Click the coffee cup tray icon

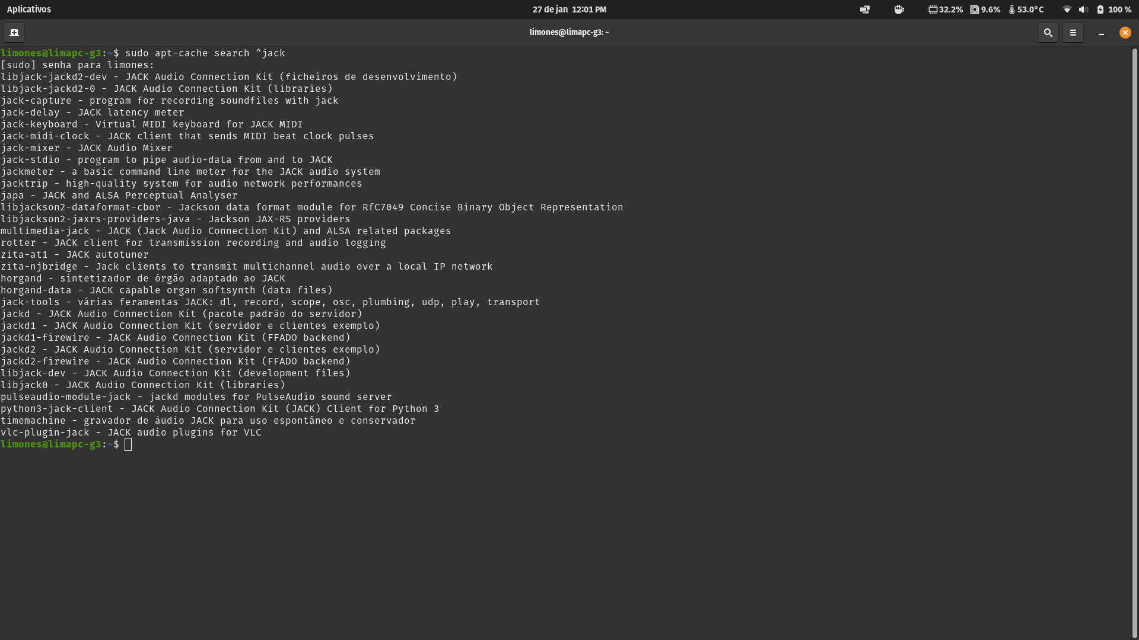click(x=899, y=9)
